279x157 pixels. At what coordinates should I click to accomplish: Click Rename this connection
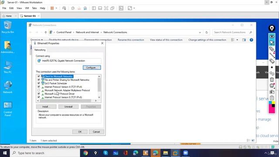click(x=131, y=40)
